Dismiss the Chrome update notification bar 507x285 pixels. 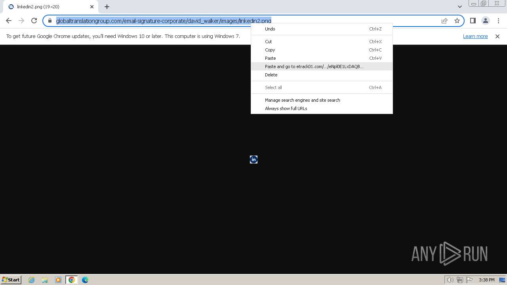(497, 36)
